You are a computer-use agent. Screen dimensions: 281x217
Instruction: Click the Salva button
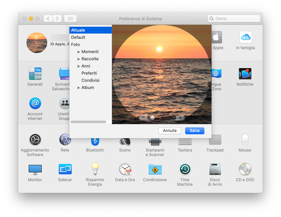[195, 131]
